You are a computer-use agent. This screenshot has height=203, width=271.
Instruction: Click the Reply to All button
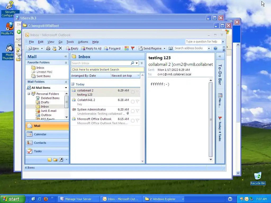(x=91, y=48)
